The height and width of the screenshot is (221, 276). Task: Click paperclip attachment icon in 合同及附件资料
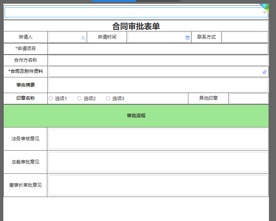click(x=264, y=72)
